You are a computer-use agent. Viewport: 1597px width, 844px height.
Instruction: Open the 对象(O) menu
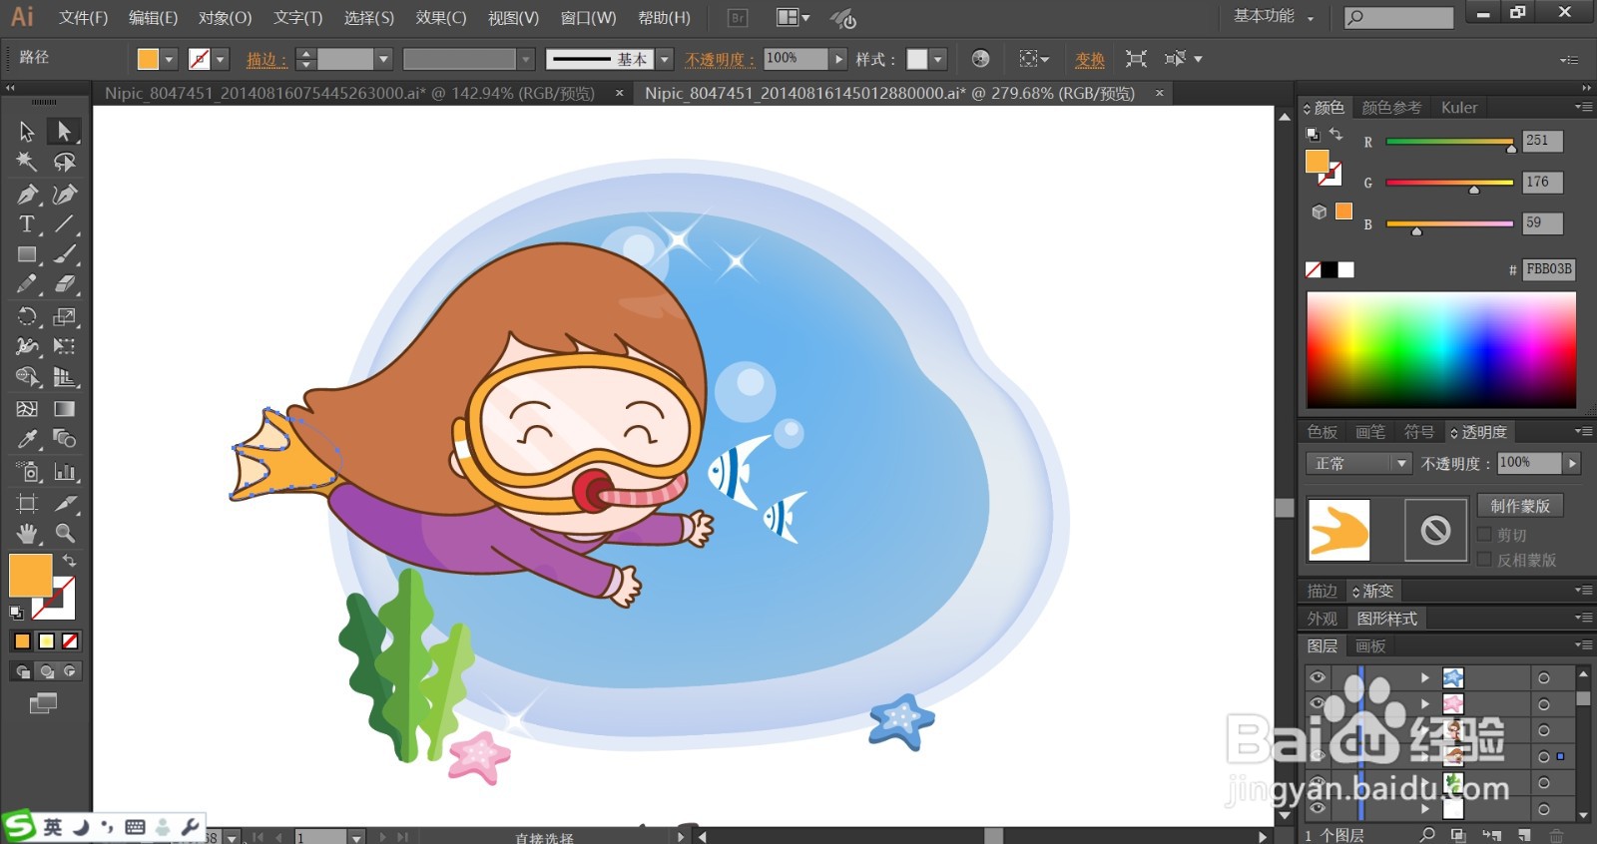click(x=225, y=18)
